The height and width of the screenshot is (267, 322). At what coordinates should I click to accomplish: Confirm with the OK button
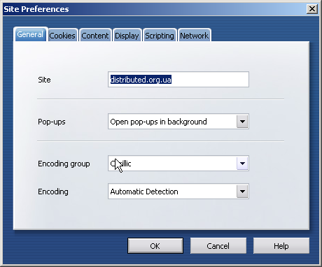pyautogui.click(x=155, y=246)
